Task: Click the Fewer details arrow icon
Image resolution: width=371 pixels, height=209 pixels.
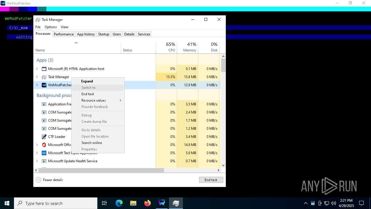Action: pyautogui.click(x=38, y=180)
